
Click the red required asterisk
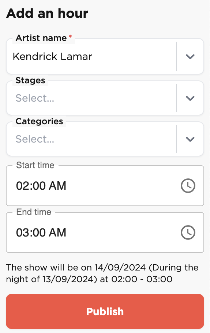coord(70,37)
